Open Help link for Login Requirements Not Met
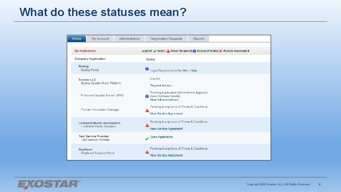 tap(194, 70)
